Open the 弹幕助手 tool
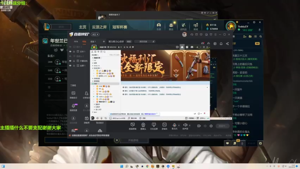Screen dimensions: 300x169 73,95
